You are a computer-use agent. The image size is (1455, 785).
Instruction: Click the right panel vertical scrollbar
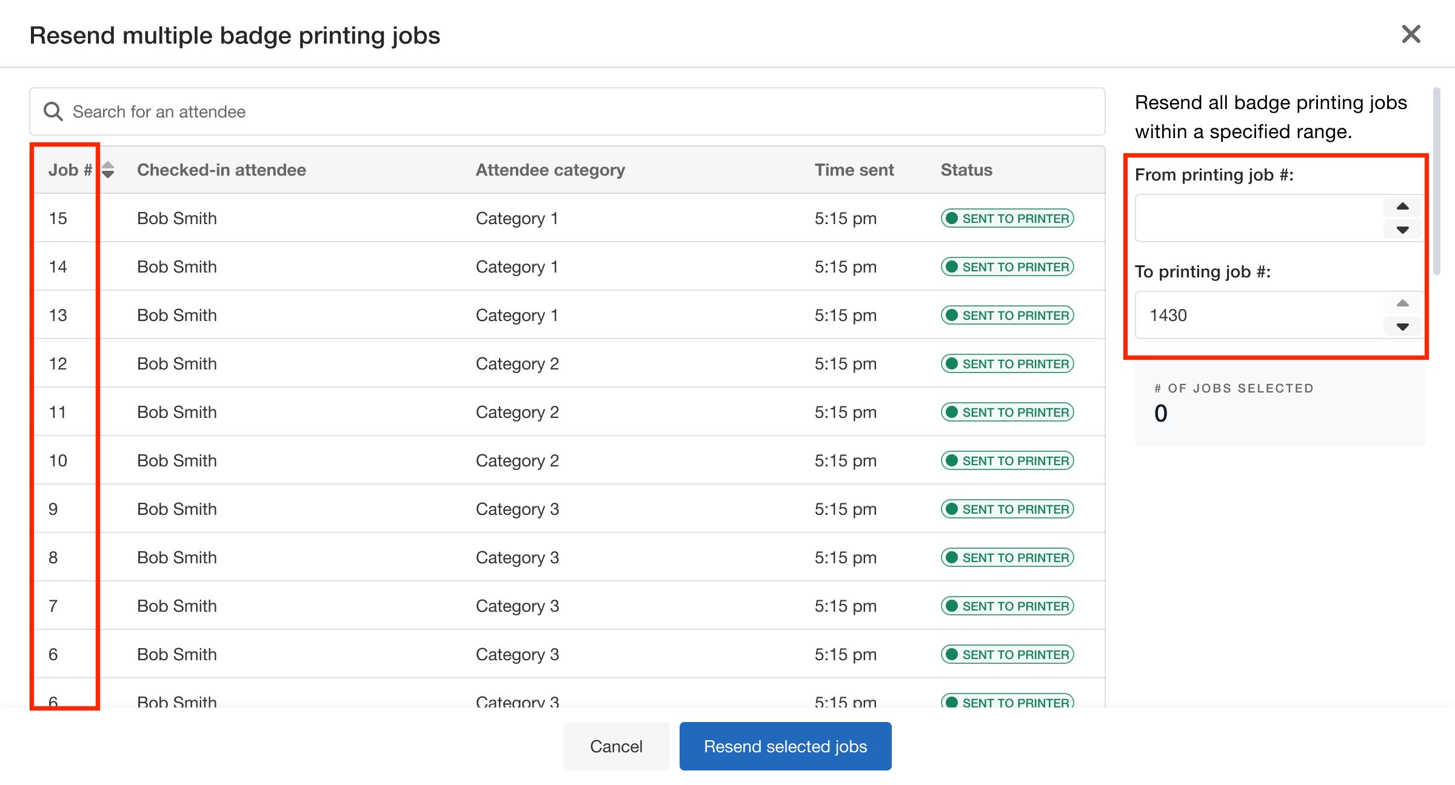click(x=1436, y=182)
